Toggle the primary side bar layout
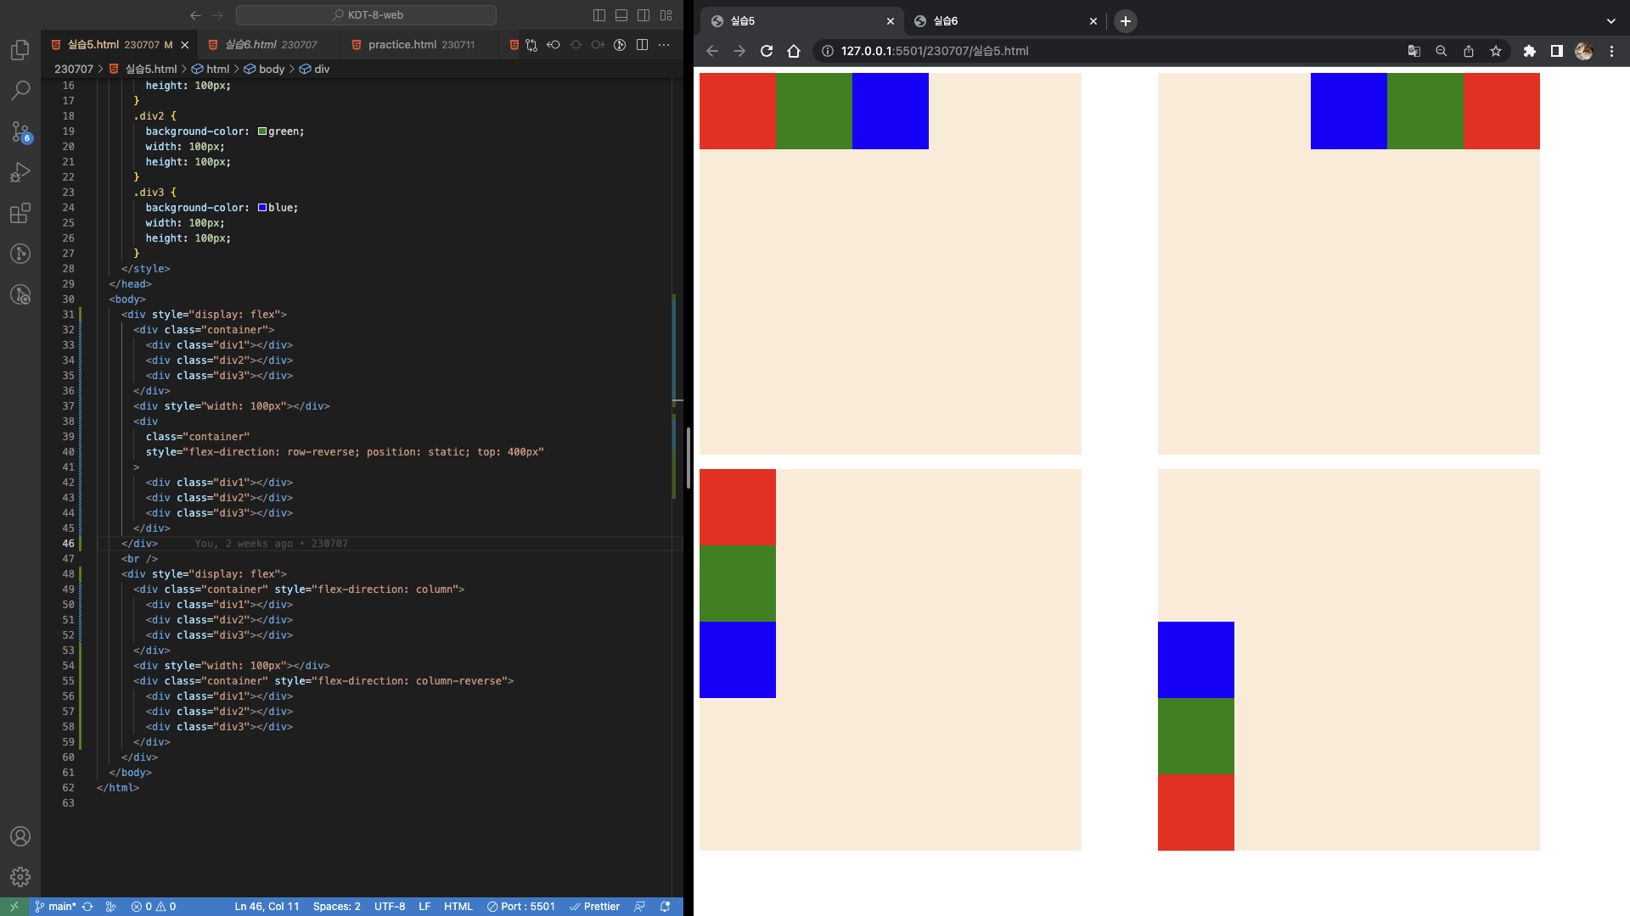 pyautogui.click(x=599, y=15)
